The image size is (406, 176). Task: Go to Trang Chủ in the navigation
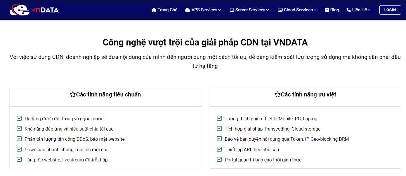pyautogui.click(x=167, y=10)
